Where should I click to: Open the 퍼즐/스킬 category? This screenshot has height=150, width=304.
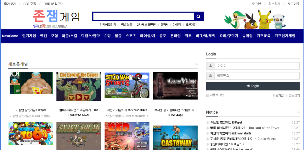pos(70,36)
